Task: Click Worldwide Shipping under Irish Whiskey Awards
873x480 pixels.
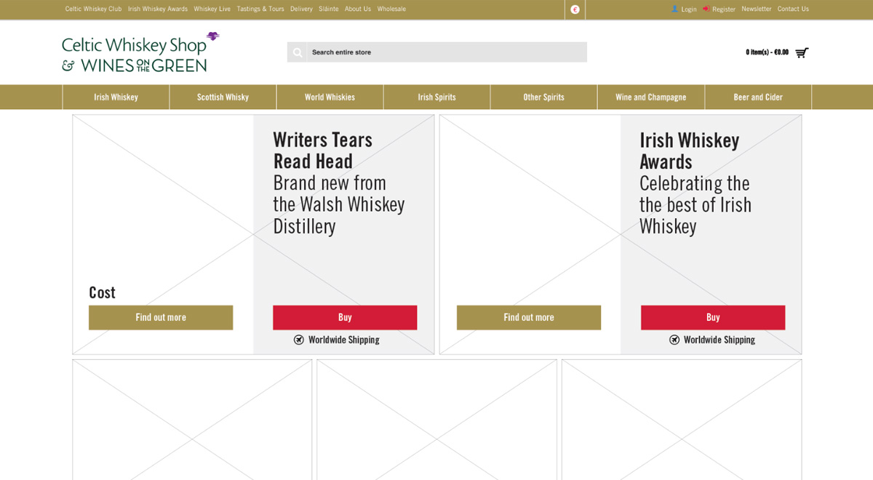Action: tap(719, 340)
